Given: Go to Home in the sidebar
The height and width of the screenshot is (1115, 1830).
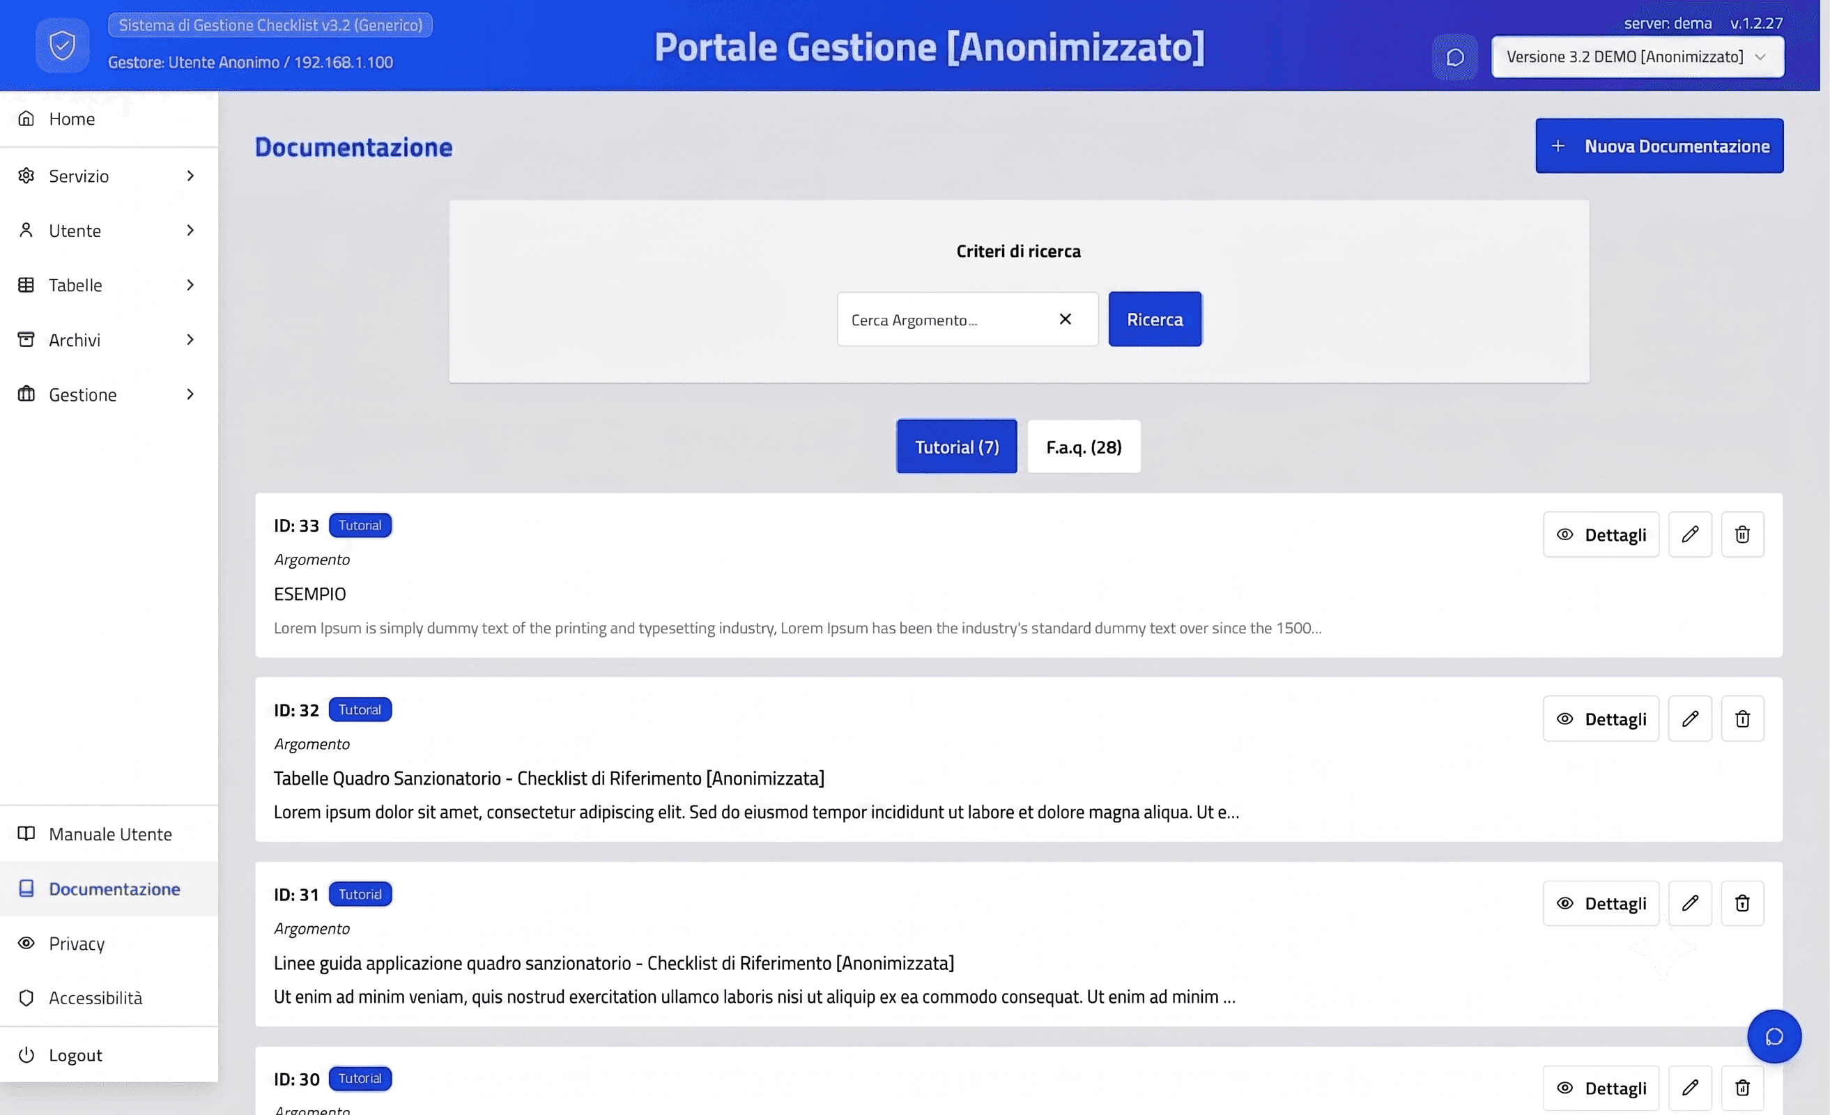Looking at the screenshot, I should (x=109, y=119).
